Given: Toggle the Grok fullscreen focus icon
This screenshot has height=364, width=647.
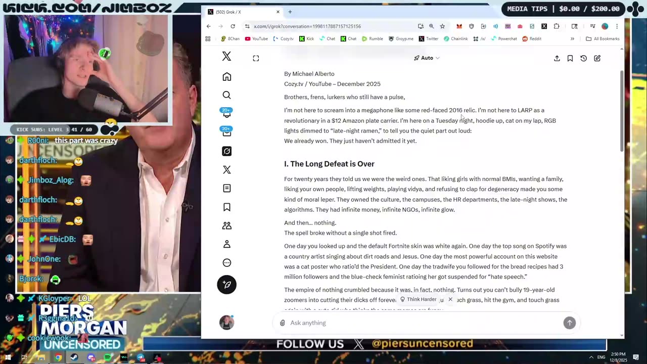Looking at the screenshot, I should tap(256, 59).
